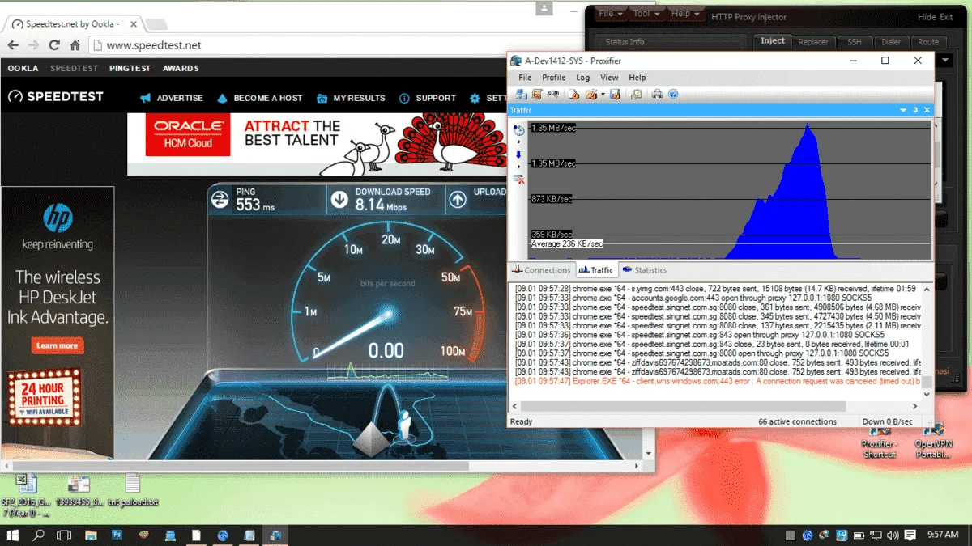Open Windows Start button
The height and width of the screenshot is (546, 972).
click(13, 535)
